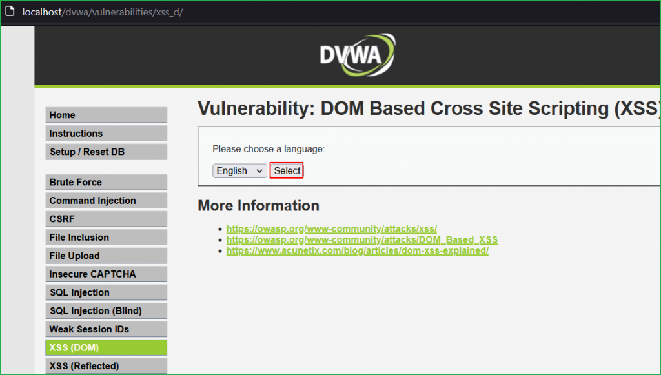
Task: Open File Inclusion vulnerability page
Action: pyautogui.click(x=107, y=238)
